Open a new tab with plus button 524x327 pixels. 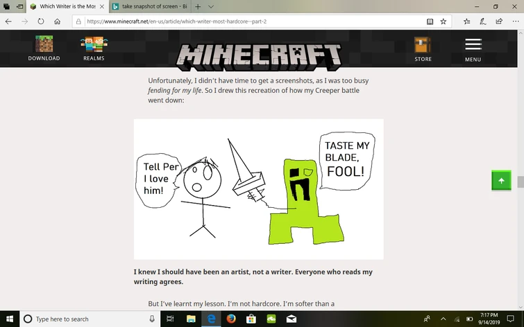click(198, 6)
